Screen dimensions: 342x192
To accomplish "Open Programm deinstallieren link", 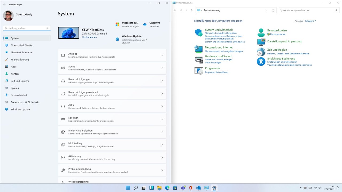I will click(216, 72).
